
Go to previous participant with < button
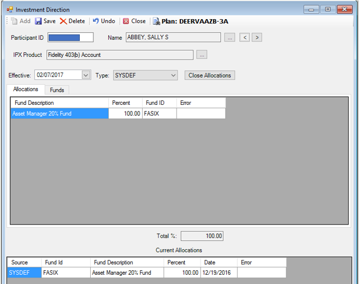coord(245,37)
